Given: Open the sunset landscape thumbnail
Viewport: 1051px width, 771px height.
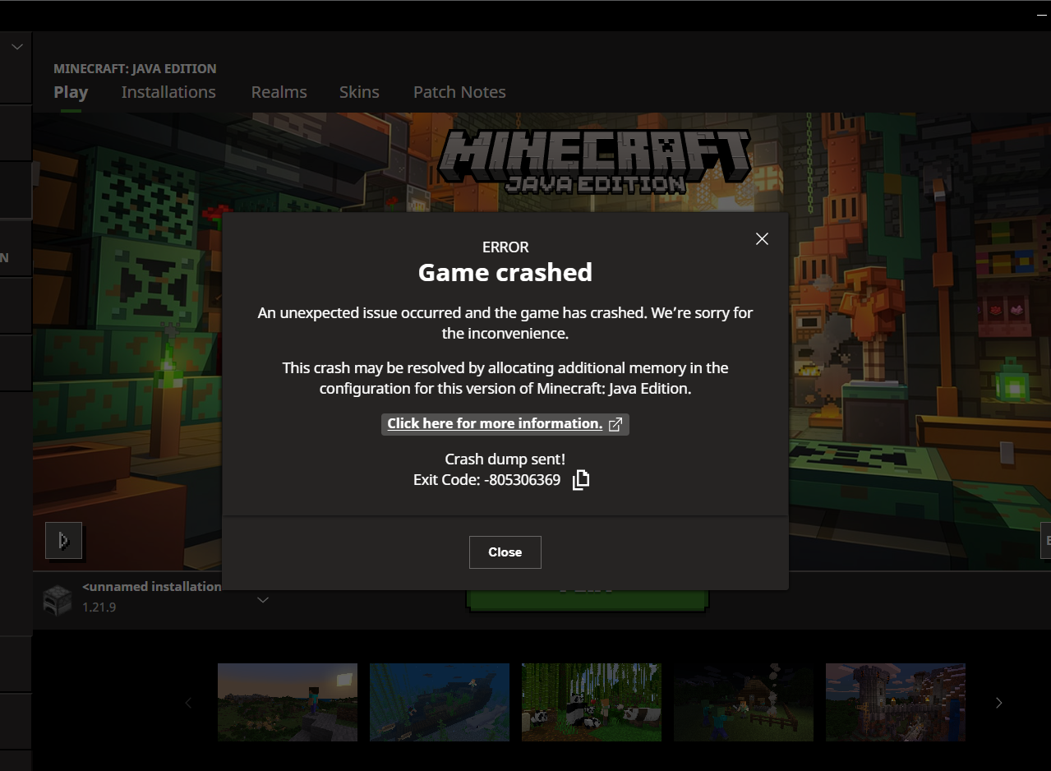Looking at the screenshot, I should [288, 703].
